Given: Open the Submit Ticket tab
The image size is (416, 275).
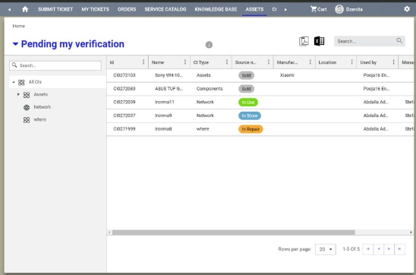Looking at the screenshot, I should pos(55,9).
